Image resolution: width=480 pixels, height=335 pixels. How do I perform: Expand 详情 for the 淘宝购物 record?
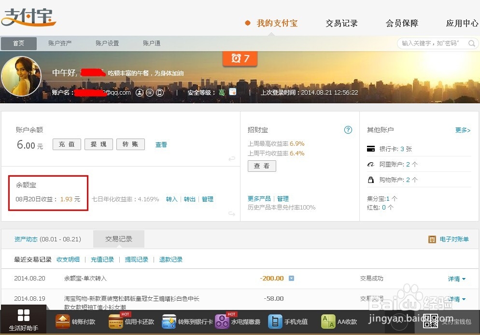[457, 299]
